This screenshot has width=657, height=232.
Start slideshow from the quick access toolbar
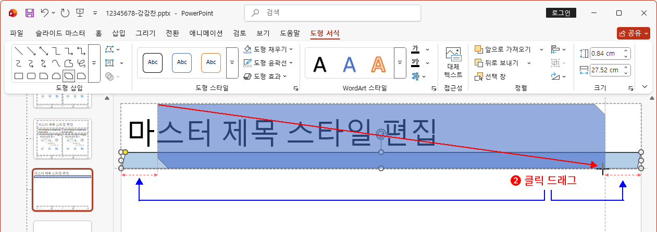point(79,12)
